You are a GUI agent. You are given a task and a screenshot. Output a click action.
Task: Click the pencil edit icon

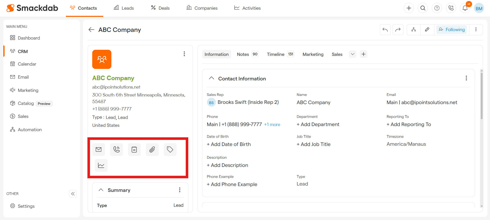(427, 30)
